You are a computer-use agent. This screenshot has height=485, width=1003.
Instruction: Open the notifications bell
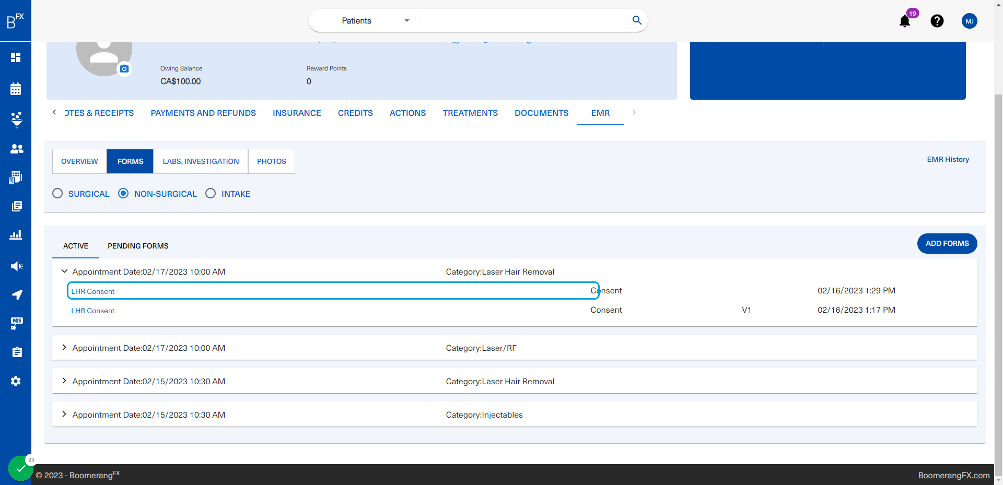905,21
